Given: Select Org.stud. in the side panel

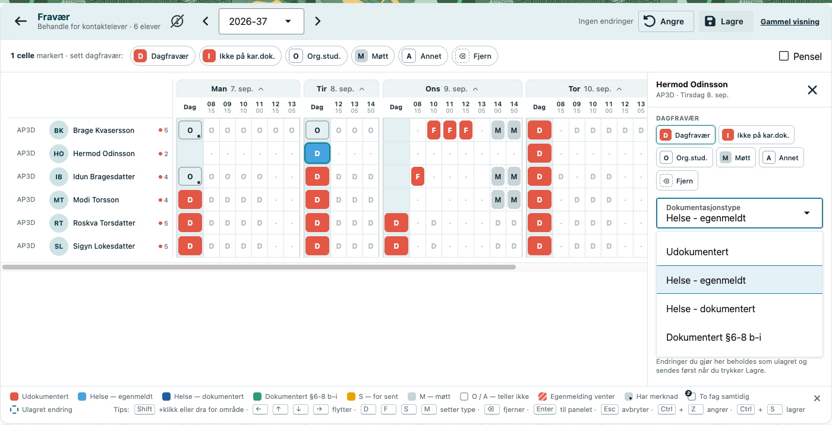Looking at the screenshot, I should (x=685, y=157).
